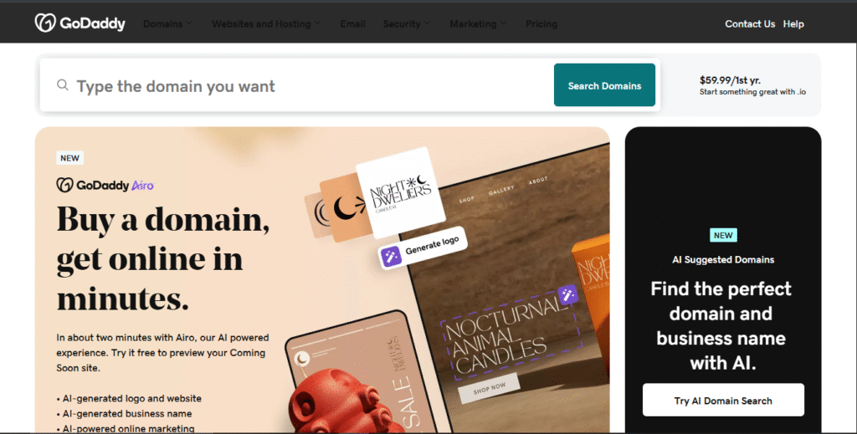The image size is (857, 434).
Task: Click the magnifier icon in domain search
Action: [63, 85]
